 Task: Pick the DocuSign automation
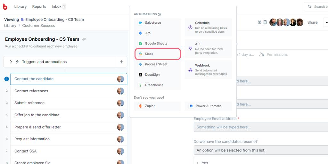click(157, 75)
